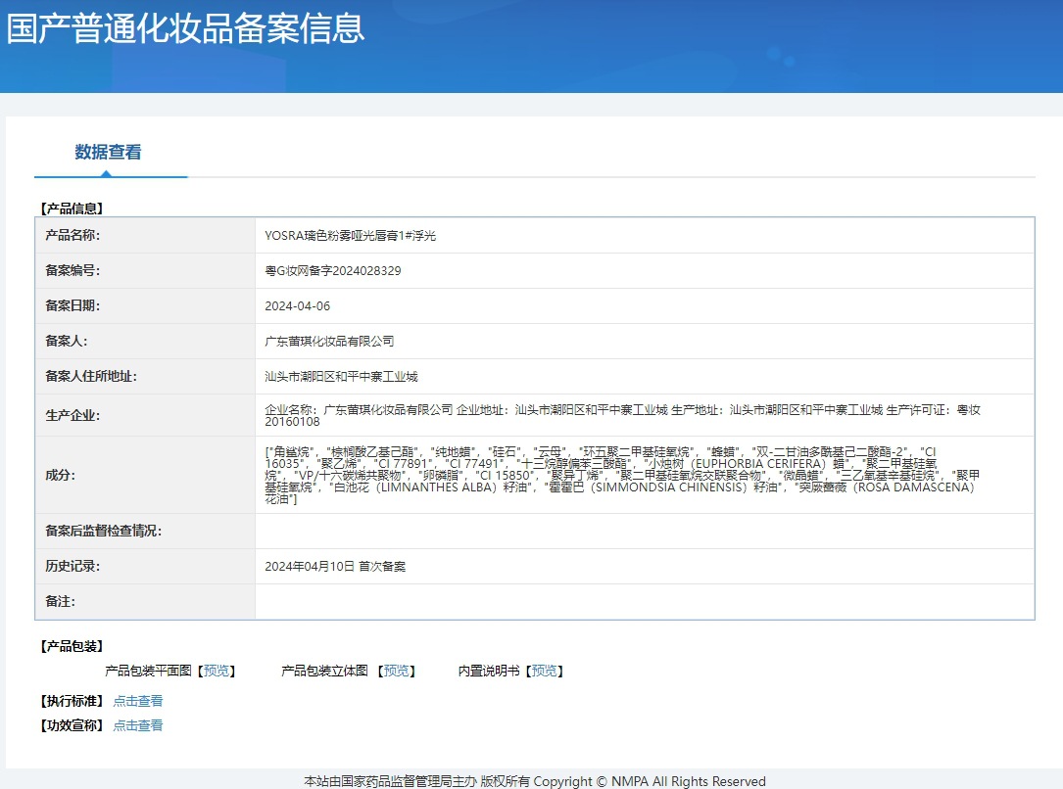The height and width of the screenshot is (789, 1063).
Task: Click the 备案人 value 广东苗琪化妆品有限公司
Action: pos(329,342)
